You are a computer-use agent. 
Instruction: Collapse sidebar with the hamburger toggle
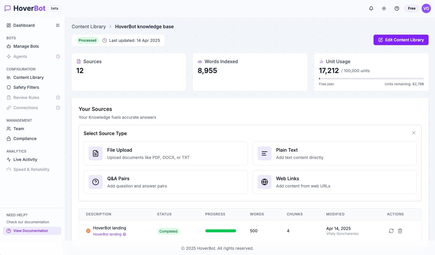pyautogui.click(x=57, y=25)
